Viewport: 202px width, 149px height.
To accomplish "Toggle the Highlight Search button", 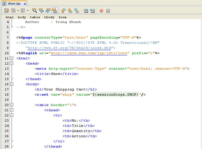I will click(x=55, y=11).
